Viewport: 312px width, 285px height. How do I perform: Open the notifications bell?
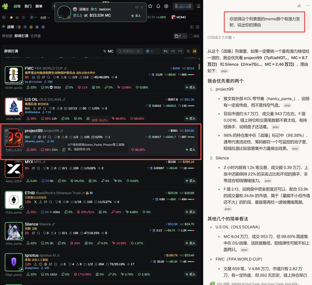[158, 6]
